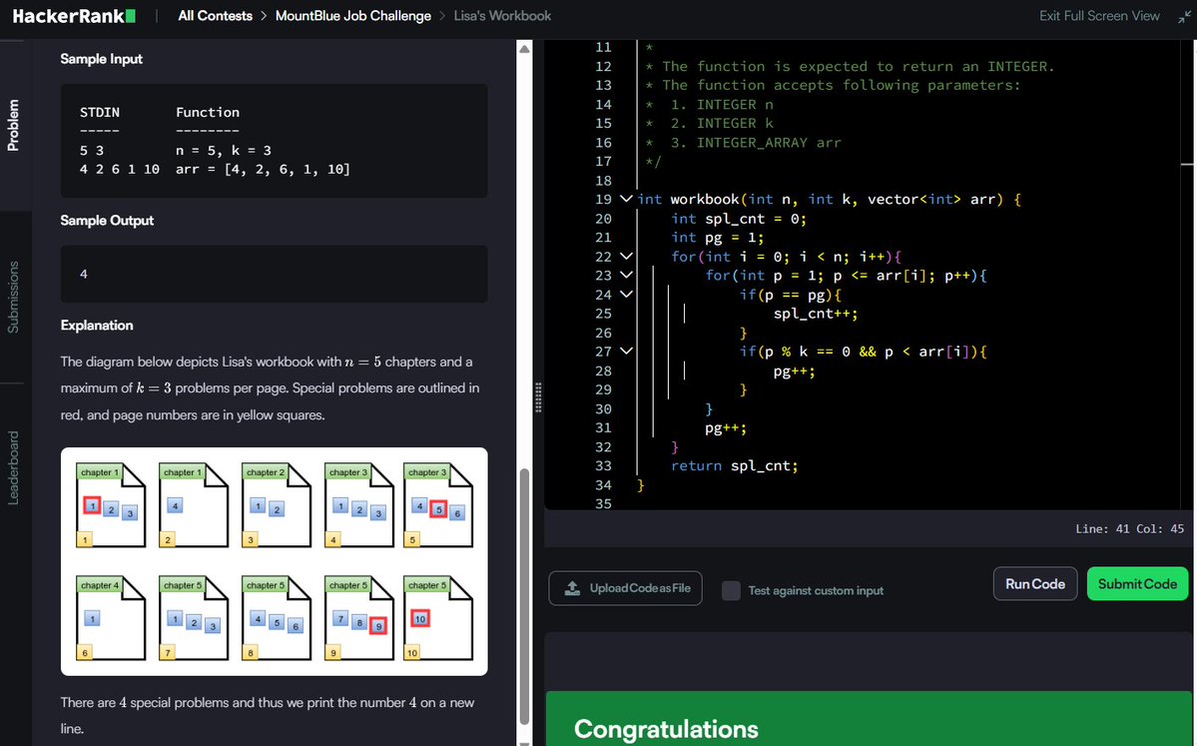Open MountBlue Job Challenge breadcrumb

click(x=352, y=16)
